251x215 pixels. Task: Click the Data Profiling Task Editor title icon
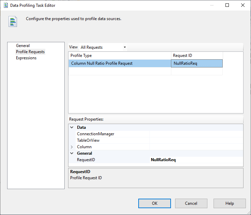(6, 5)
